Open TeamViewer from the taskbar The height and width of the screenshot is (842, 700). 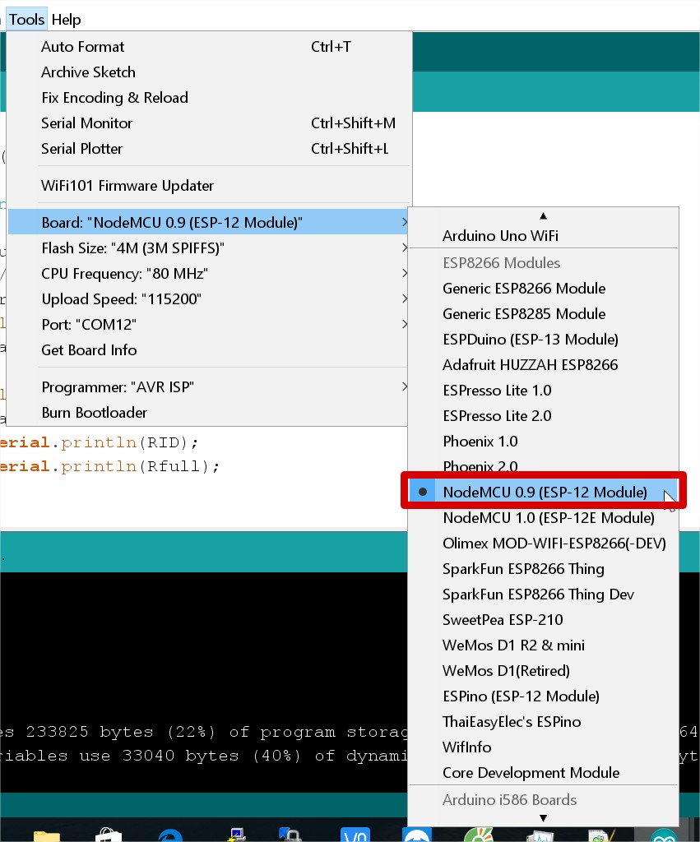(417, 835)
